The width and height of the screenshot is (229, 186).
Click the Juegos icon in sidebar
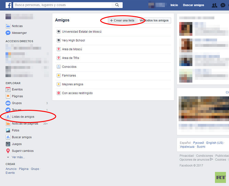[8, 144]
